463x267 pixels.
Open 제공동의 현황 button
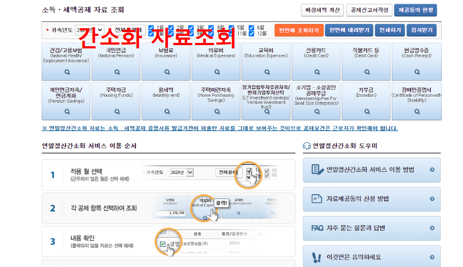(x=416, y=10)
